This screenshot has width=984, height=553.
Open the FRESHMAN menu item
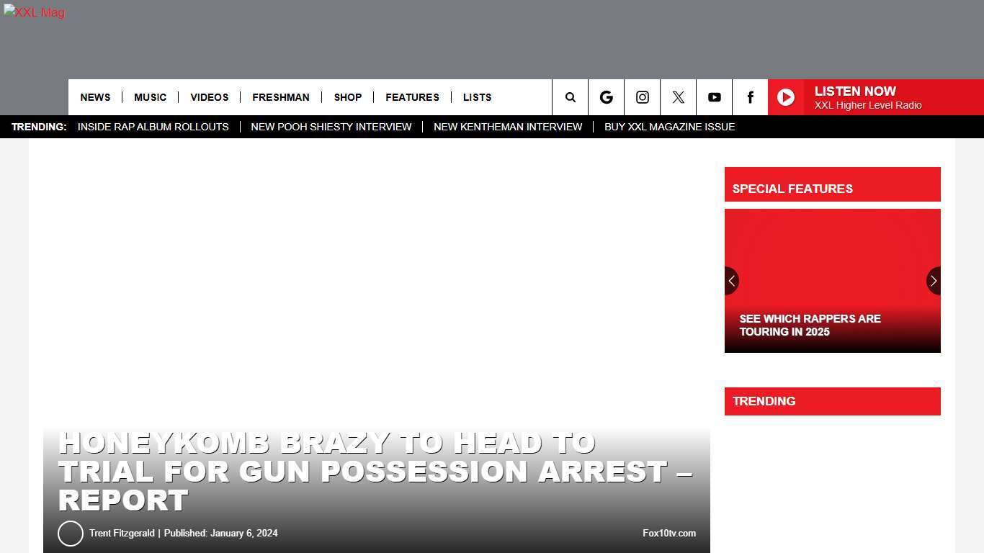[281, 97]
